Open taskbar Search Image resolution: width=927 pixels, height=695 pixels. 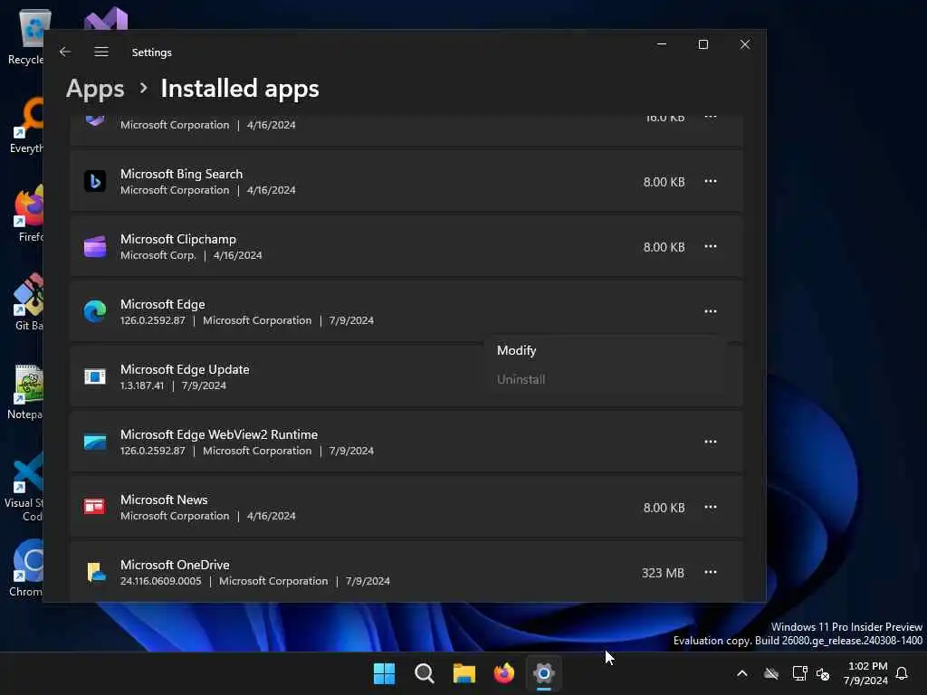(x=425, y=673)
